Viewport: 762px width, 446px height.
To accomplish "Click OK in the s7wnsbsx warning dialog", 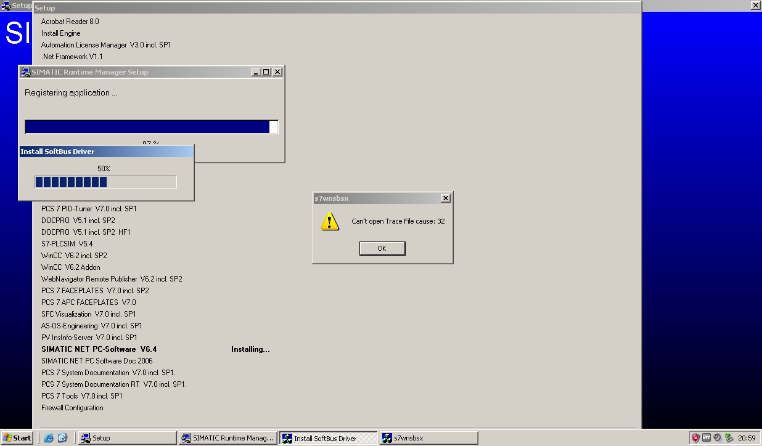I will coord(382,248).
